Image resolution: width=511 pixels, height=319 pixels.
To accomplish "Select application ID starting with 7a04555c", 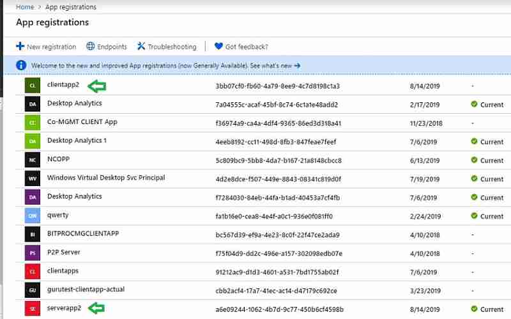I will coord(277,105).
